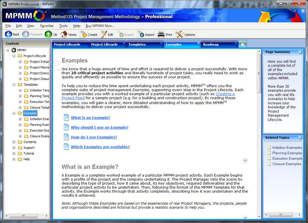Open the Tools menu

(63, 26)
